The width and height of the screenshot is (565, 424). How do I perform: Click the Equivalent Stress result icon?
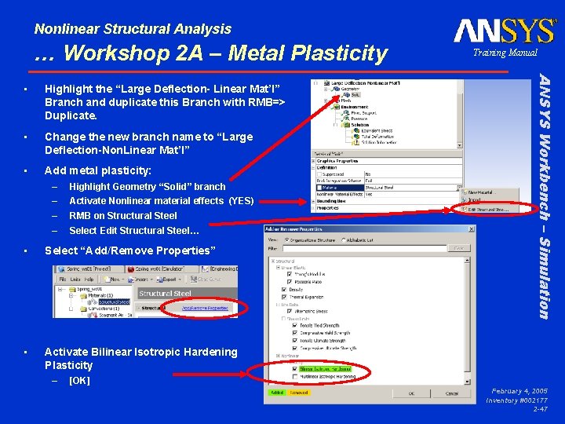coord(356,130)
